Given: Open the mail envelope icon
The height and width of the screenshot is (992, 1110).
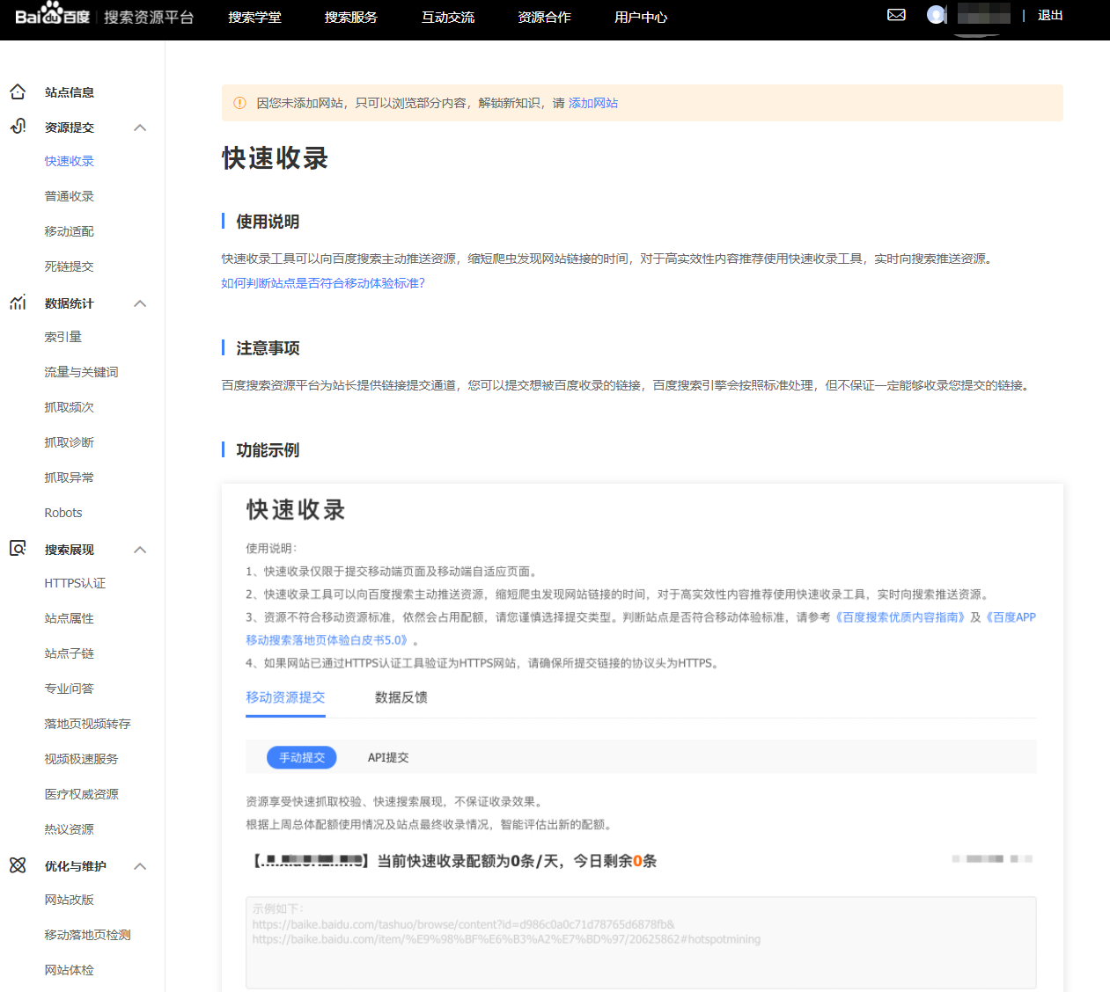Looking at the screenshot, I should coord(896,15).
